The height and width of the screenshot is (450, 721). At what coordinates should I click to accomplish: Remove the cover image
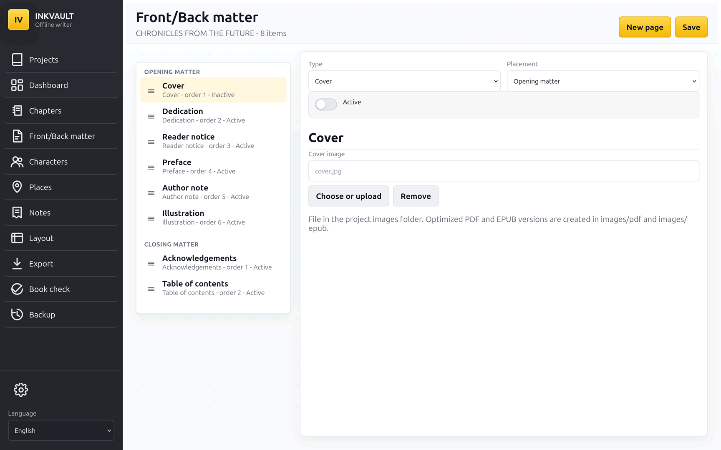(x=416, y=196)
